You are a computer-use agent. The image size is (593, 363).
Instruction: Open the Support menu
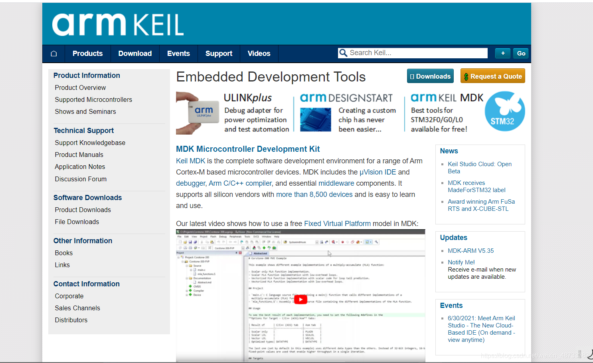click(x=219, y=54)
